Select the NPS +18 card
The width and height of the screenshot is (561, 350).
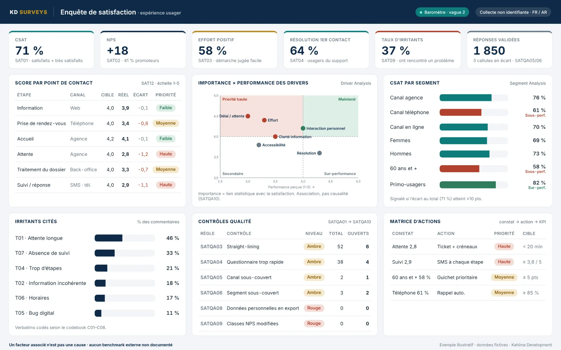[143, 50]
